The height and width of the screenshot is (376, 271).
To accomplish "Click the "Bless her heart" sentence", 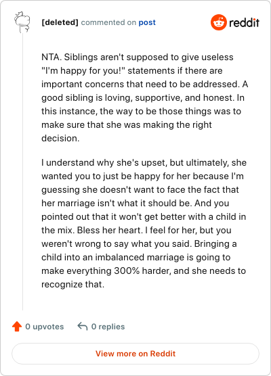I will pyautogui.click(x=110, y=230).
